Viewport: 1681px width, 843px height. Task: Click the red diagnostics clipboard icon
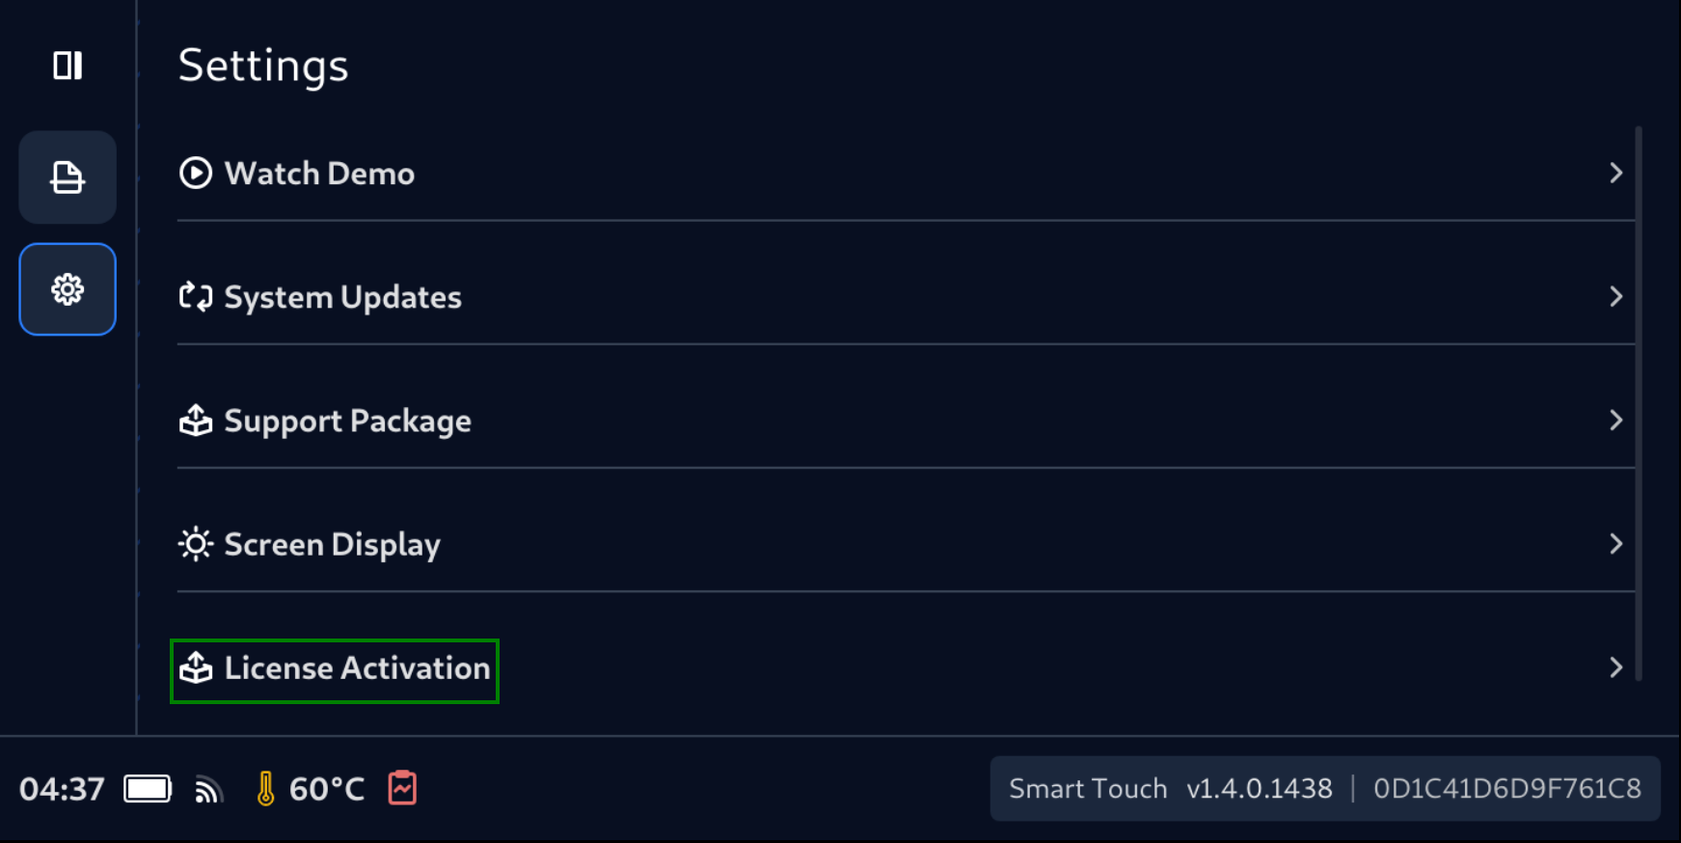pyautogui.click(x=402, y=788)
